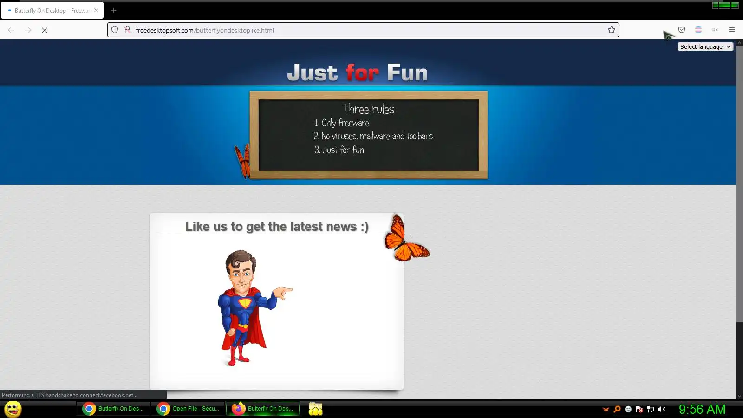Open the smiley face Start button

pos(13,409)
